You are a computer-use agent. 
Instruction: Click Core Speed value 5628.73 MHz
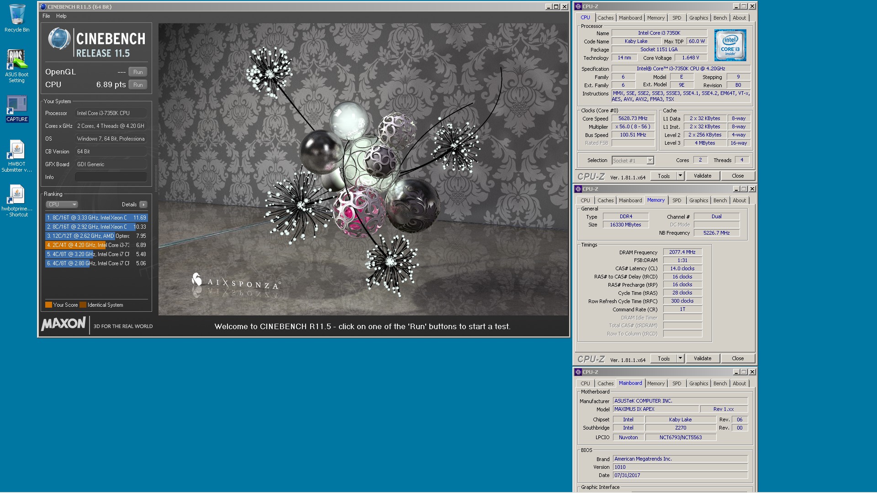[633, 118]
